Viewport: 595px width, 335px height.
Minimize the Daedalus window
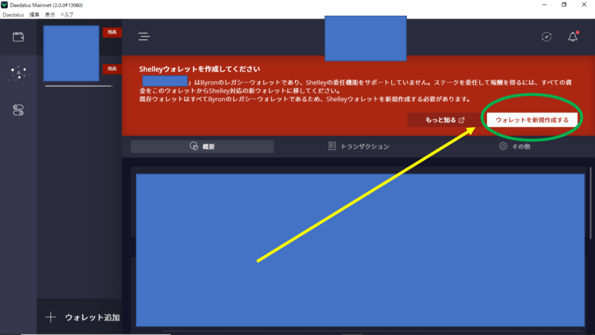tap(544, 5)
